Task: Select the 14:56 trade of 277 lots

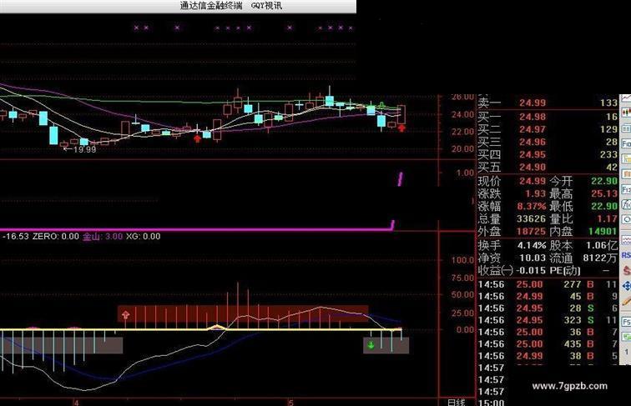Action: click(x=548, y=284)
